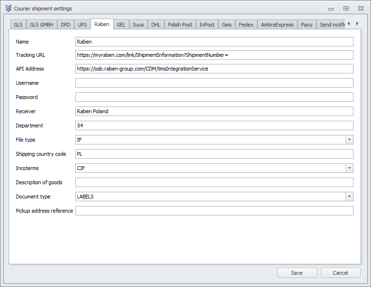Switch to the GEL tab
The image size is (371, 287).
(x=121, y=25)
